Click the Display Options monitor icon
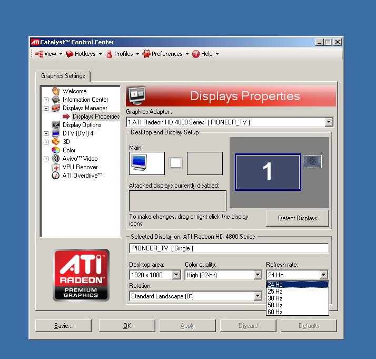Viewport: 376px width, 359px height. pyautogui.click(x=56, y=125)
